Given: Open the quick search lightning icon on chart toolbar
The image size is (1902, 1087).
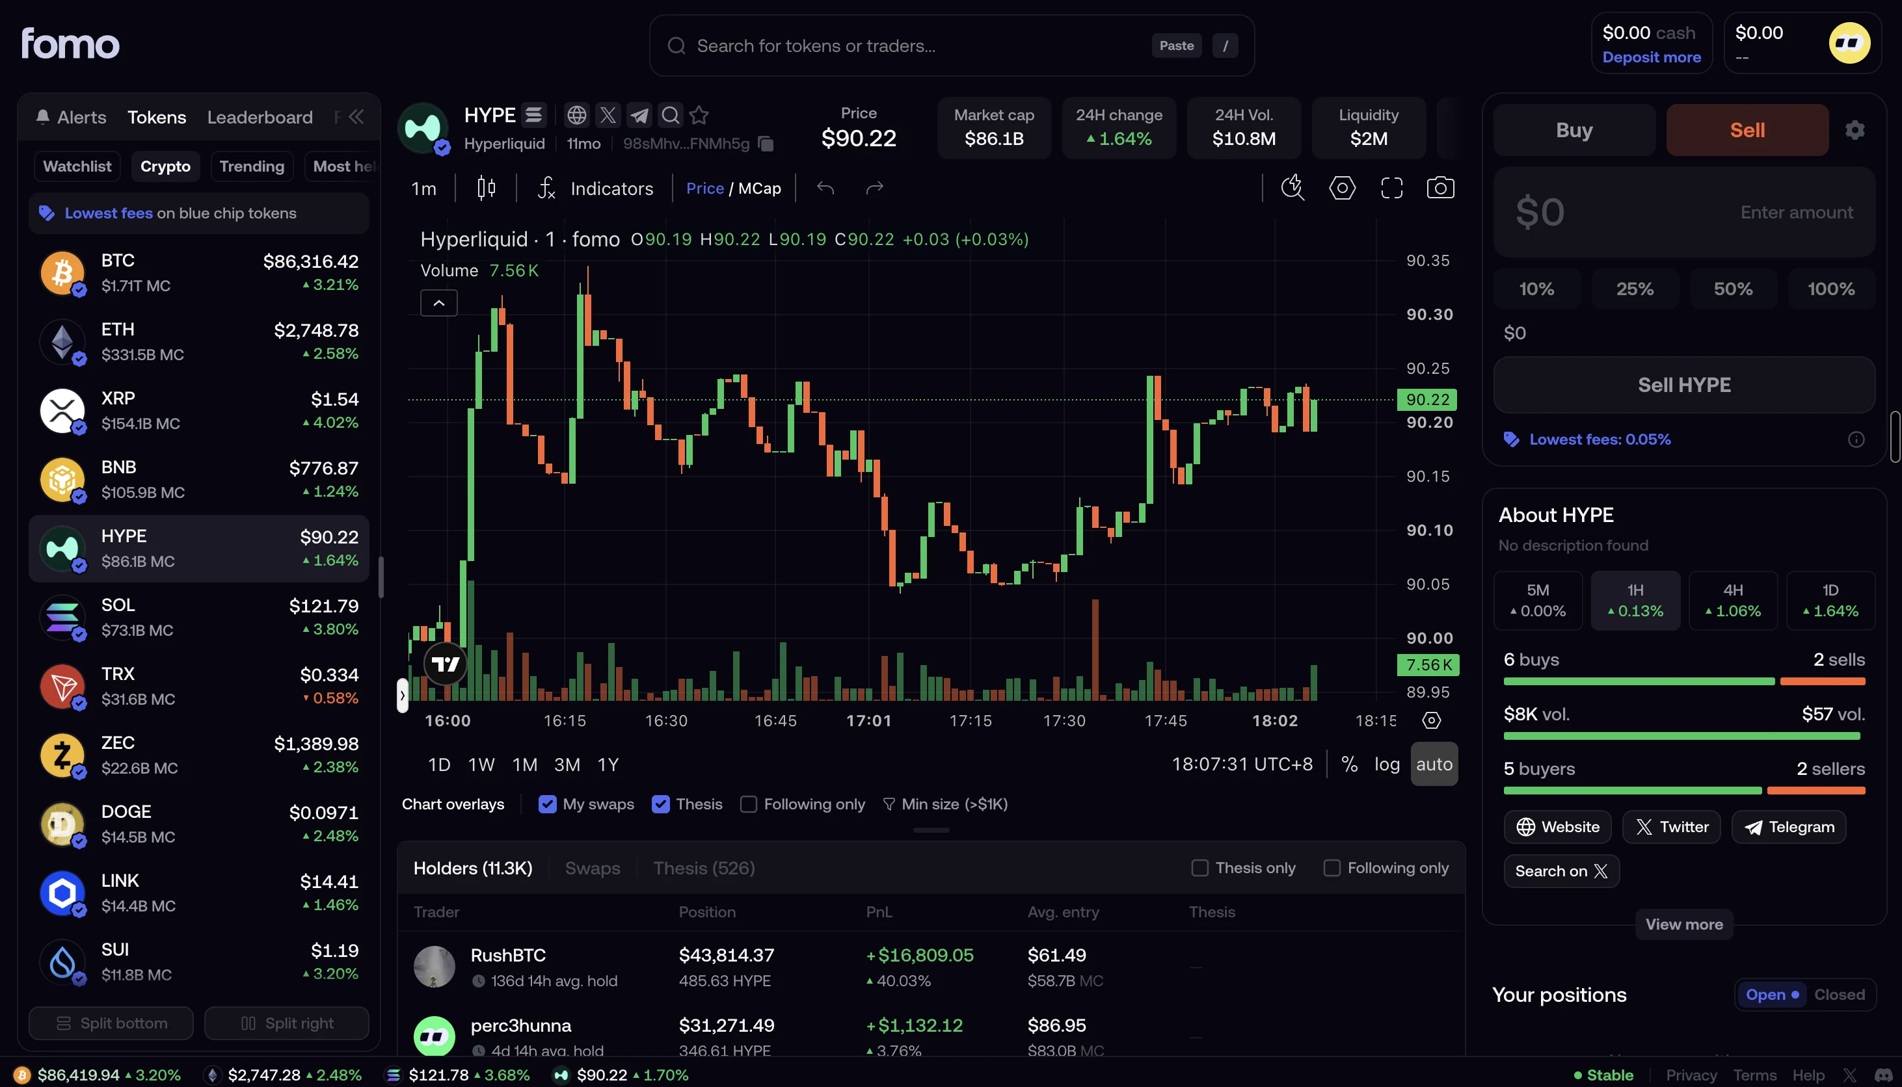Looking at the screenshot, I should [x=1293, y=188].
